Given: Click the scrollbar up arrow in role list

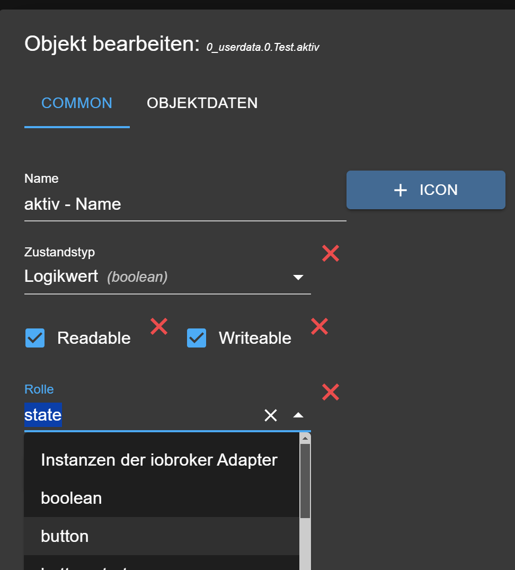Looking at the screenshot, I should click(305, 439).
